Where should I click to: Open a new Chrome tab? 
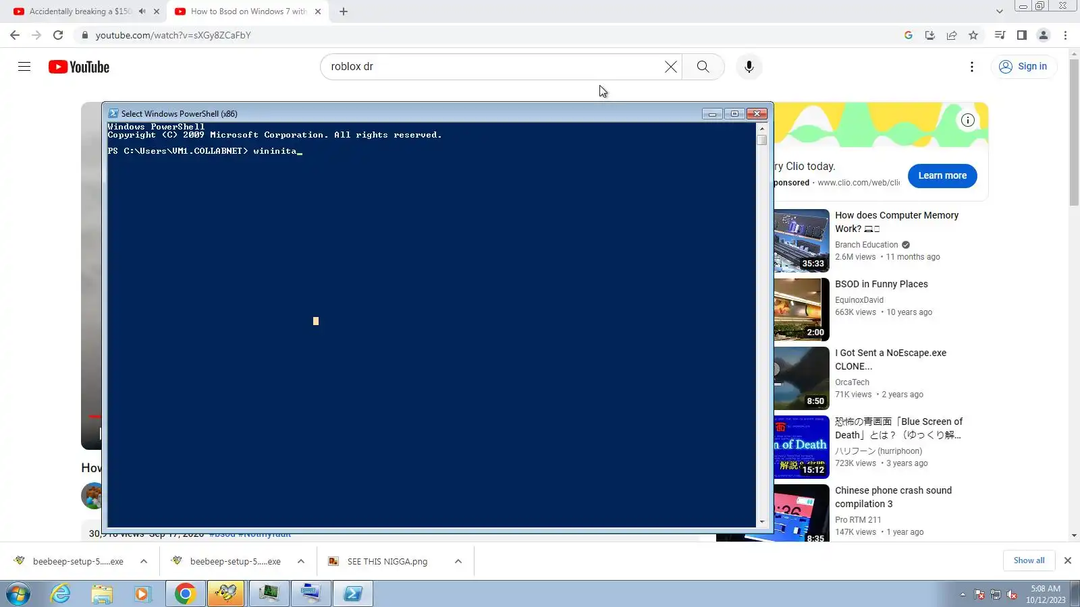(x=344, y=11)
